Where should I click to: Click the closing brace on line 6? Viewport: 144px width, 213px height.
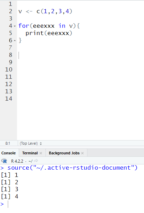(20, 41)
